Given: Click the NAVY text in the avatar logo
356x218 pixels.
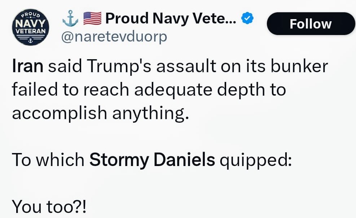Looking at the screenshot, I should 30,24.
